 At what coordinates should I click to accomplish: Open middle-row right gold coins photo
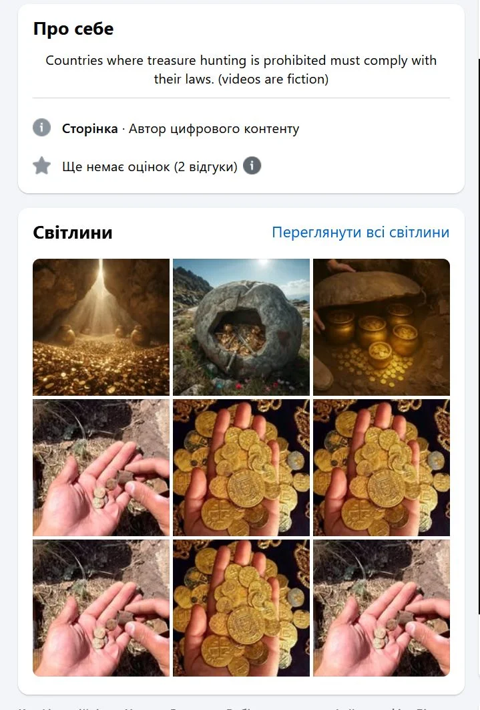(x=381, y=467)
